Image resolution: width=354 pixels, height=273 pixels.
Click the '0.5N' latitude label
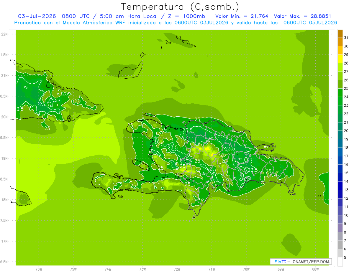coord(4,96)
